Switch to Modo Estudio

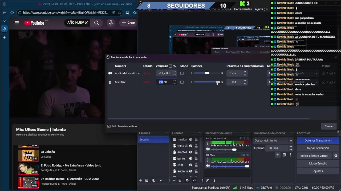pyautogui.click(x=318, y=163)
